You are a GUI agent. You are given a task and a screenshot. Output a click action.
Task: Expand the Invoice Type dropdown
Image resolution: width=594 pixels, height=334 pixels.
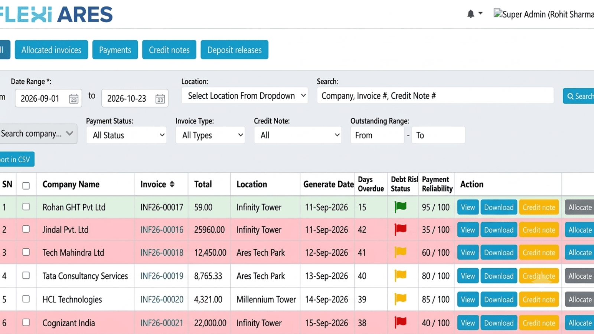point(210,135)
